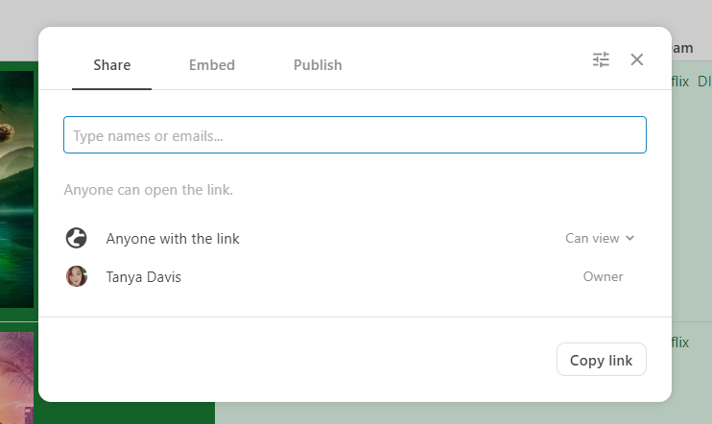Open the Publish tab

(x=318, y=65)
